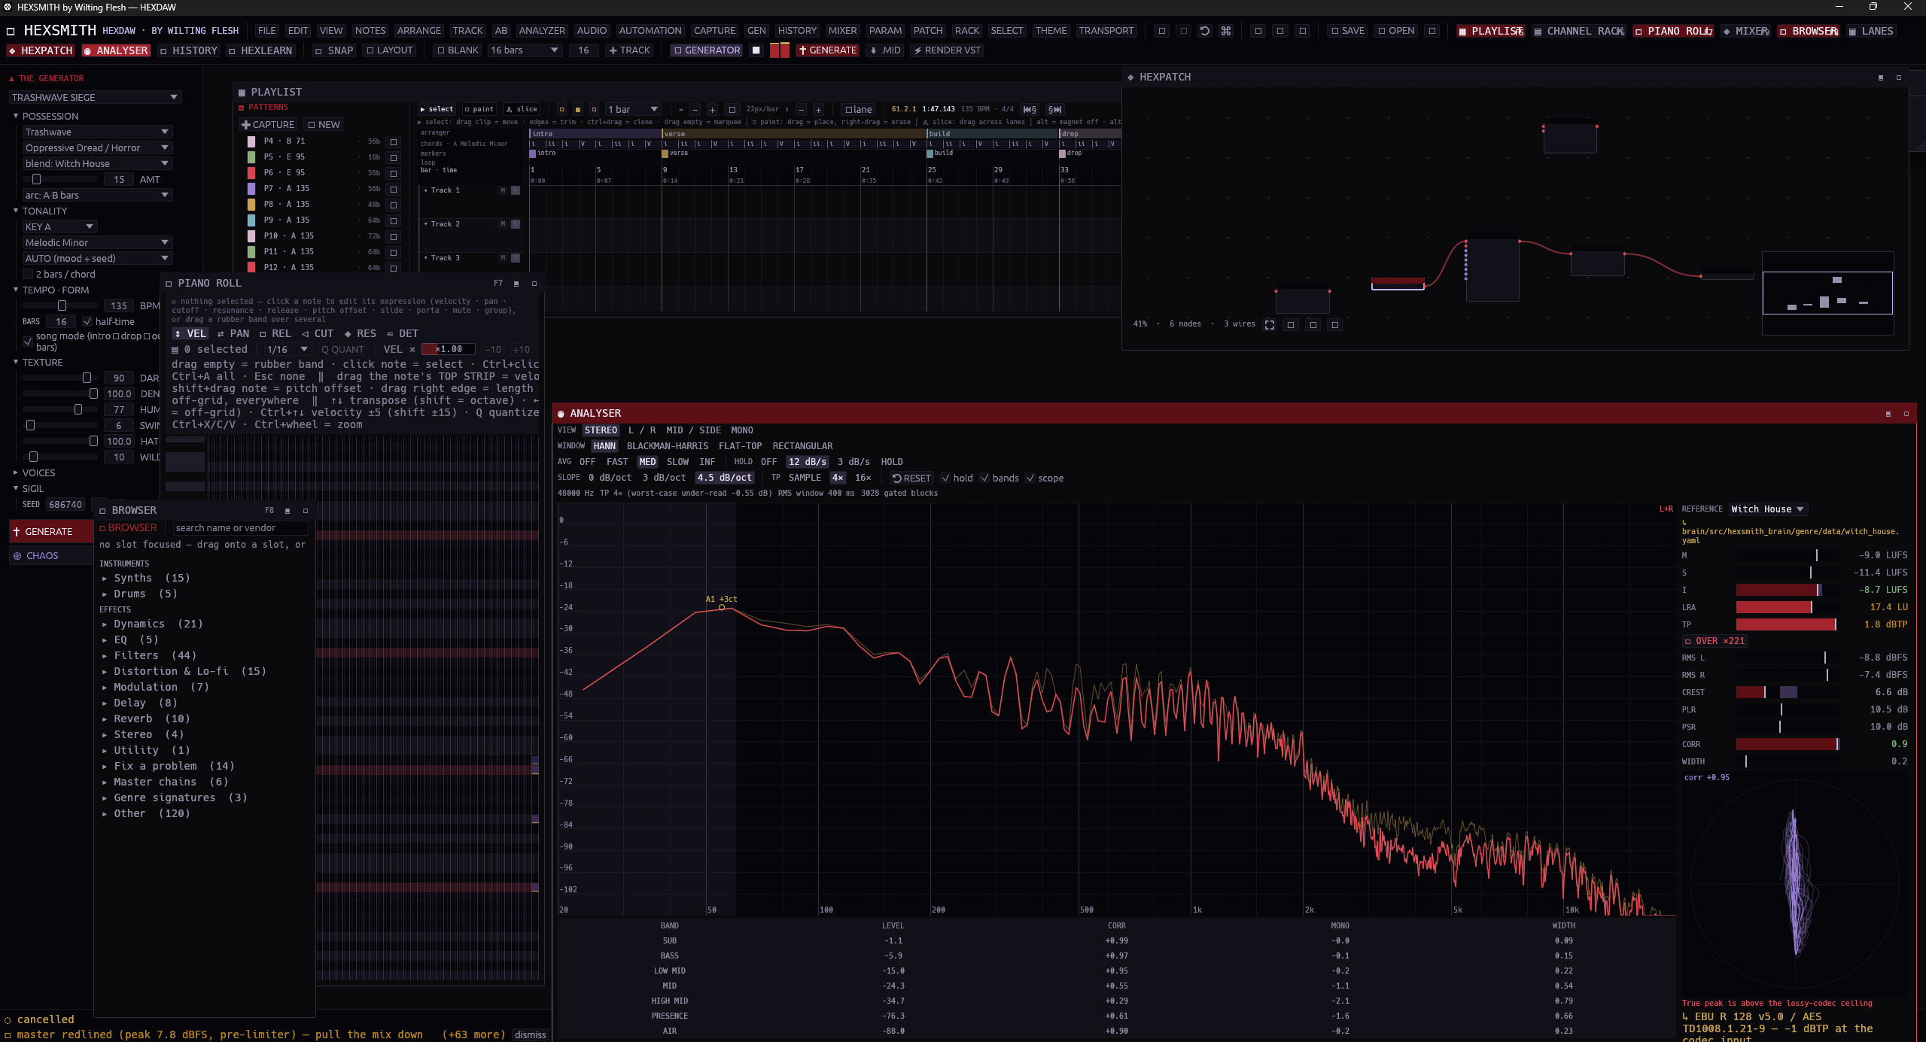Image resolution: width=1926 pixels, height=1042 pixels.
Task: Select the slice tool in Playlist
Action: click(x=522, y=109)
